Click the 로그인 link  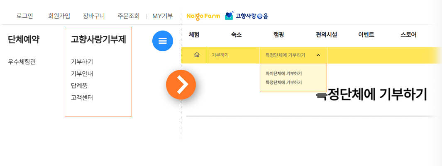(x=24, y=16)
